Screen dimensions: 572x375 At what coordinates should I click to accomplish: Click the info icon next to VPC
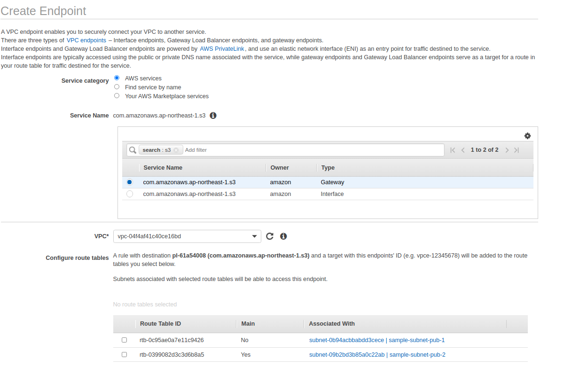coord(283,236)
